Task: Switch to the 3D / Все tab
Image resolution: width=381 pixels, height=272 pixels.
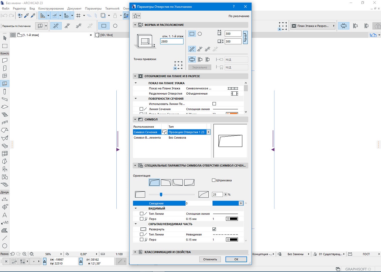Action: click(x=106, y=35)
